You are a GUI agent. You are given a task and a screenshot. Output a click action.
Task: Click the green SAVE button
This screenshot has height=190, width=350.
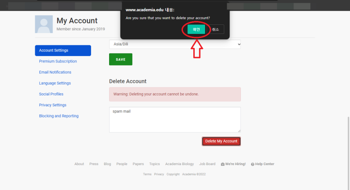120,59
